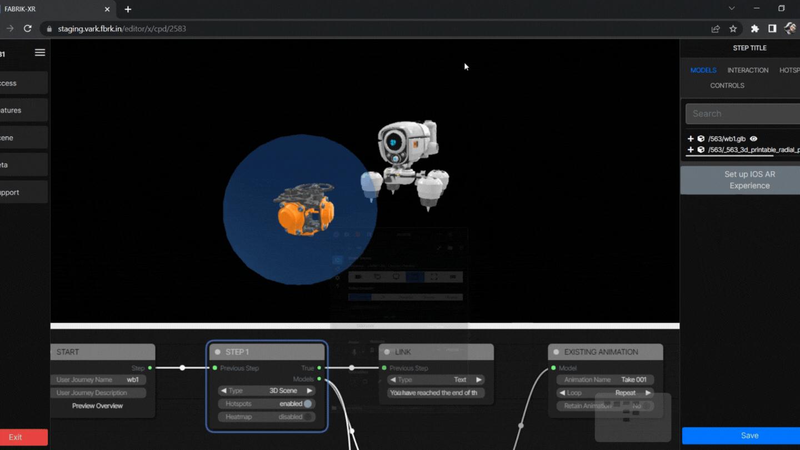Open the CONTROLS tab

pyautogui.click(x=727, y=86)
